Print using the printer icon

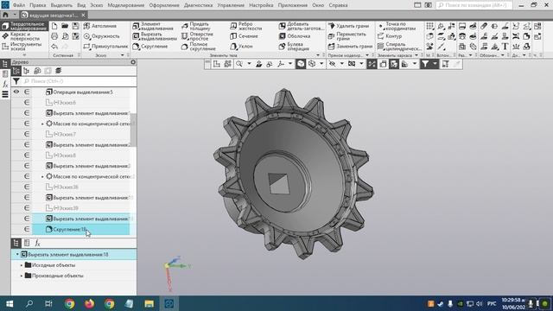54,36
